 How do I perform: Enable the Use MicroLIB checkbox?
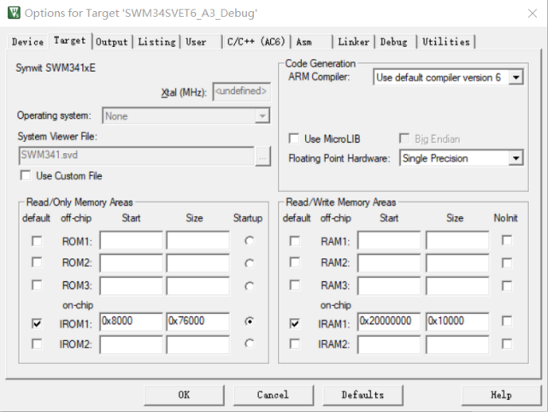point(294,138)
